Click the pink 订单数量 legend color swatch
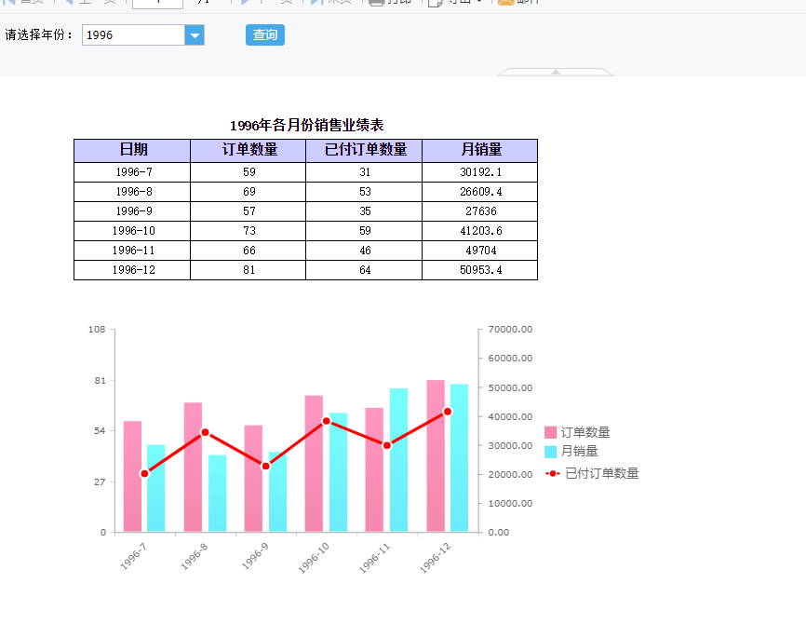Screen dimensions: 806x624 click(551, 432)
